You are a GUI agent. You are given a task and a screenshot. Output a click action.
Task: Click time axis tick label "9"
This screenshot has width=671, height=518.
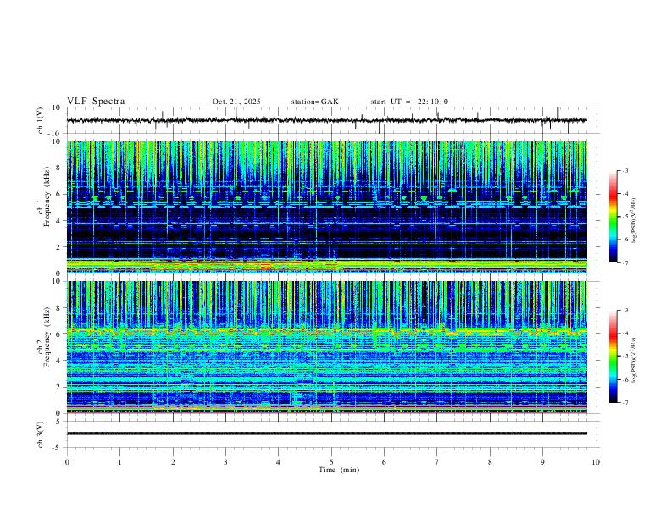(542, 462)
